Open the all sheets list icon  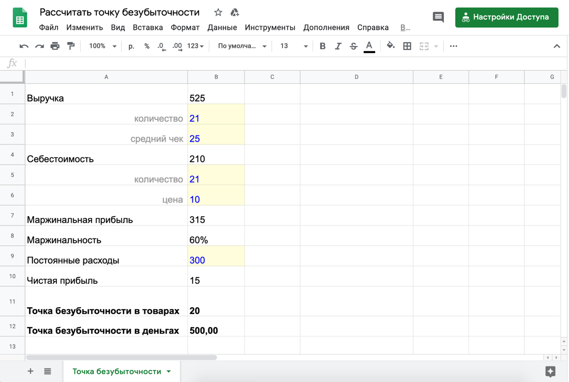pos(47,371)
